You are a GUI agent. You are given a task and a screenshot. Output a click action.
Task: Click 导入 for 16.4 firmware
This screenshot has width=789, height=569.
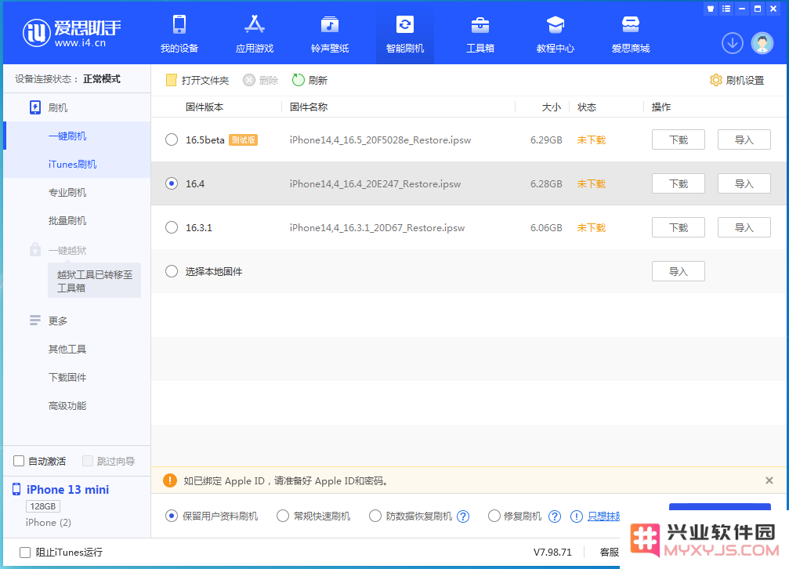tap(744, 183)
